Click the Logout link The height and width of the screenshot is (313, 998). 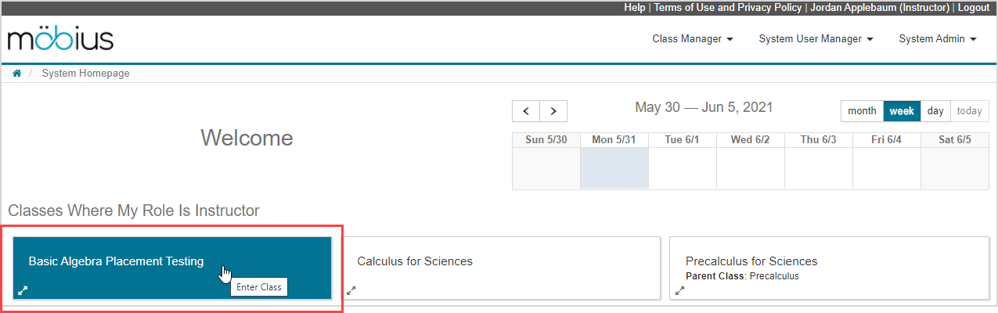[x=974, y=7]
